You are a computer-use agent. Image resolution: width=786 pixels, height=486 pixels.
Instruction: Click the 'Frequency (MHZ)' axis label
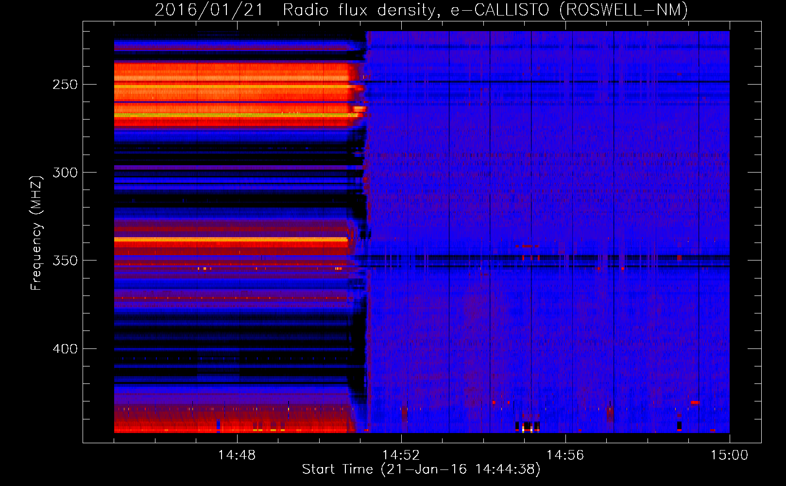(x=36, y=233)
